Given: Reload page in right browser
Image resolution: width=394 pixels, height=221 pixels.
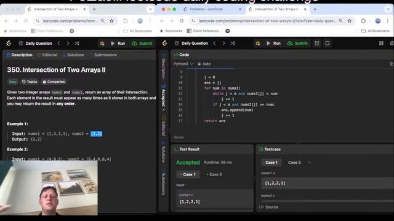Looking at the screenshot, I should coord(182,21).
